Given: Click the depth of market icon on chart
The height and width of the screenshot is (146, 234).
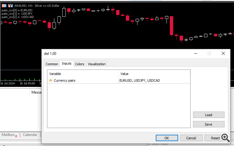Looking at the screenshot, I should pos(4,6).
